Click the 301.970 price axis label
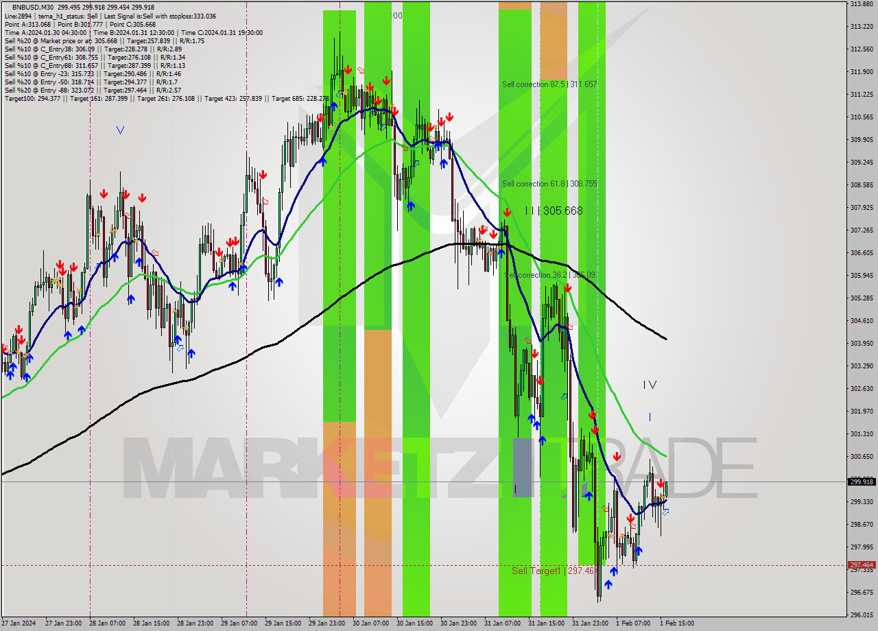Viewport: 878px width, 631px height. tap(862, 411)
